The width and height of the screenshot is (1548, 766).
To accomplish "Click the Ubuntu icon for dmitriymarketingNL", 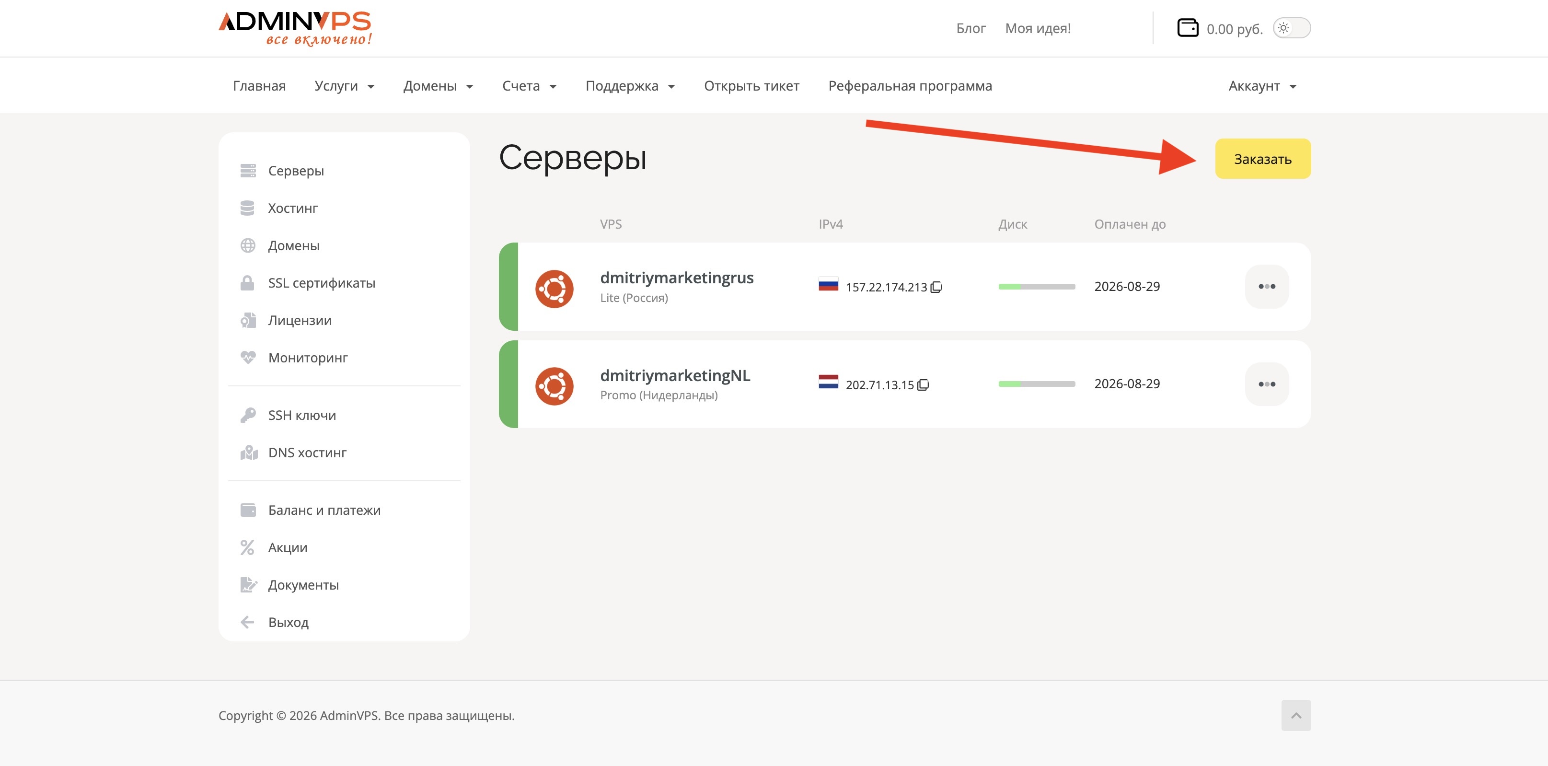I will [554, 386].
